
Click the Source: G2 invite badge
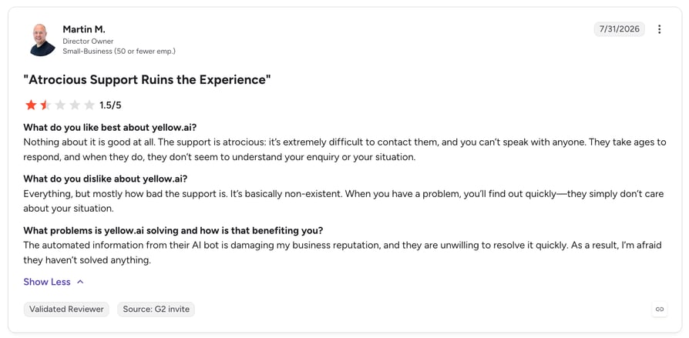(156, 309)
